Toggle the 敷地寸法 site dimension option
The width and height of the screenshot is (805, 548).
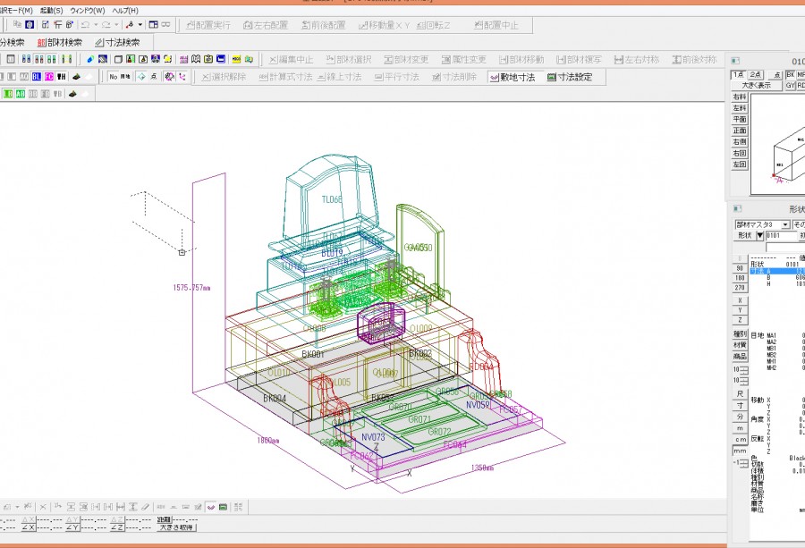(513, 77)
